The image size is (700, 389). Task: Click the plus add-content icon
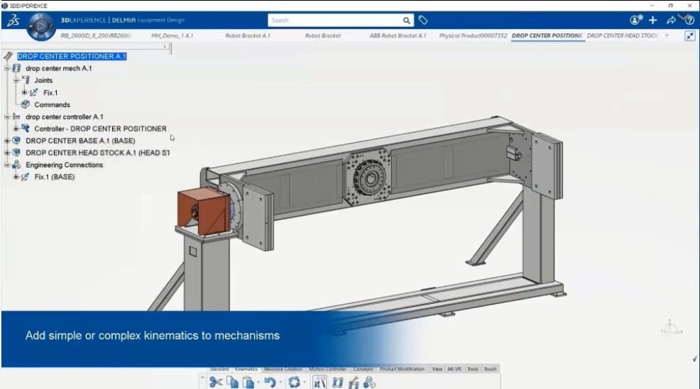[652, 20]
